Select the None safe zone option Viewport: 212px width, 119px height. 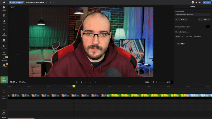(x=178, y=36)
